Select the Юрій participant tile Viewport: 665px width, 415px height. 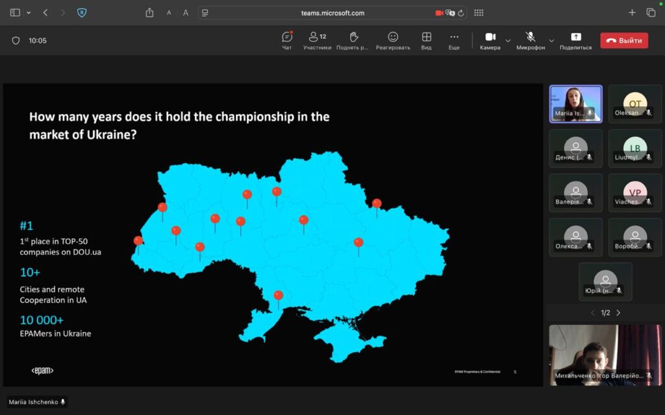[x=605, y=282]
